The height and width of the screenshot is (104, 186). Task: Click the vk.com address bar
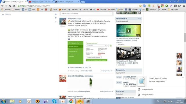pyautogui.click(x=78, y=6)
